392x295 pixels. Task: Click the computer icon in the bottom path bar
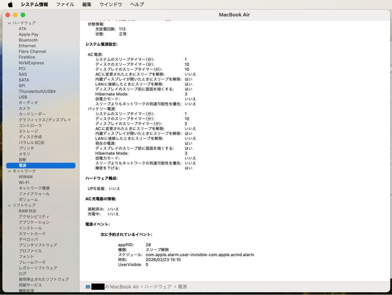click(x=87, y=286)
